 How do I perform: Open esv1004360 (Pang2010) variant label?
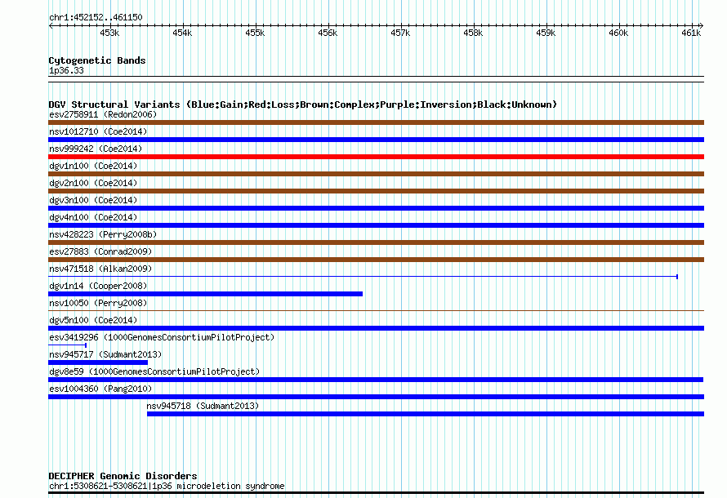pos(100,389)
